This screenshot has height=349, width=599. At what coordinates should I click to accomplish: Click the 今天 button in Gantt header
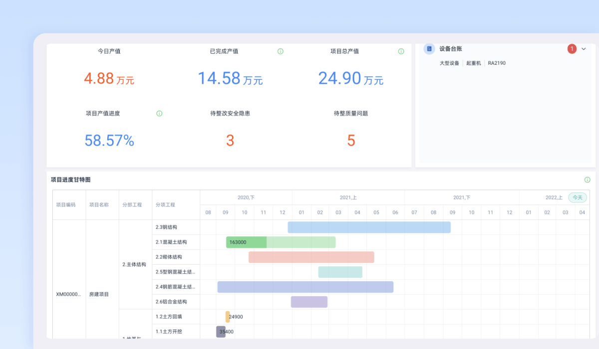pos(578,197)
